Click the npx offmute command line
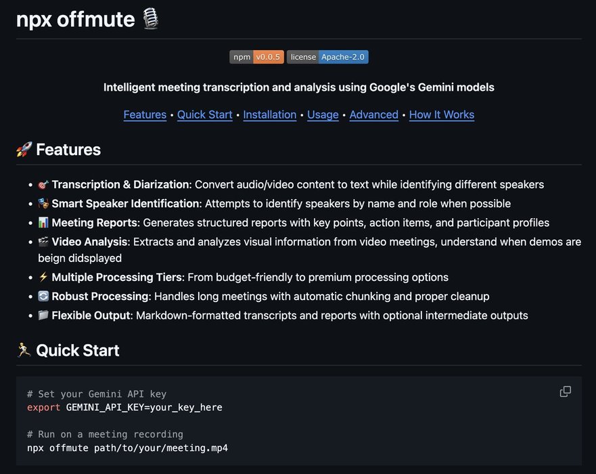The width and height of the screenshot is (596, 474). tap(127, 448)
